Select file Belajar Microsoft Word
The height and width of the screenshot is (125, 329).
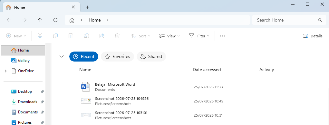[115, 84]
